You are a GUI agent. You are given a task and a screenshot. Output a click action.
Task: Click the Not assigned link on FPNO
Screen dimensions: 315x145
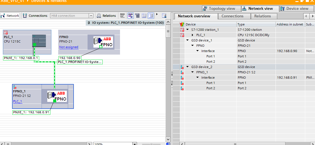[x=69, y=47]
